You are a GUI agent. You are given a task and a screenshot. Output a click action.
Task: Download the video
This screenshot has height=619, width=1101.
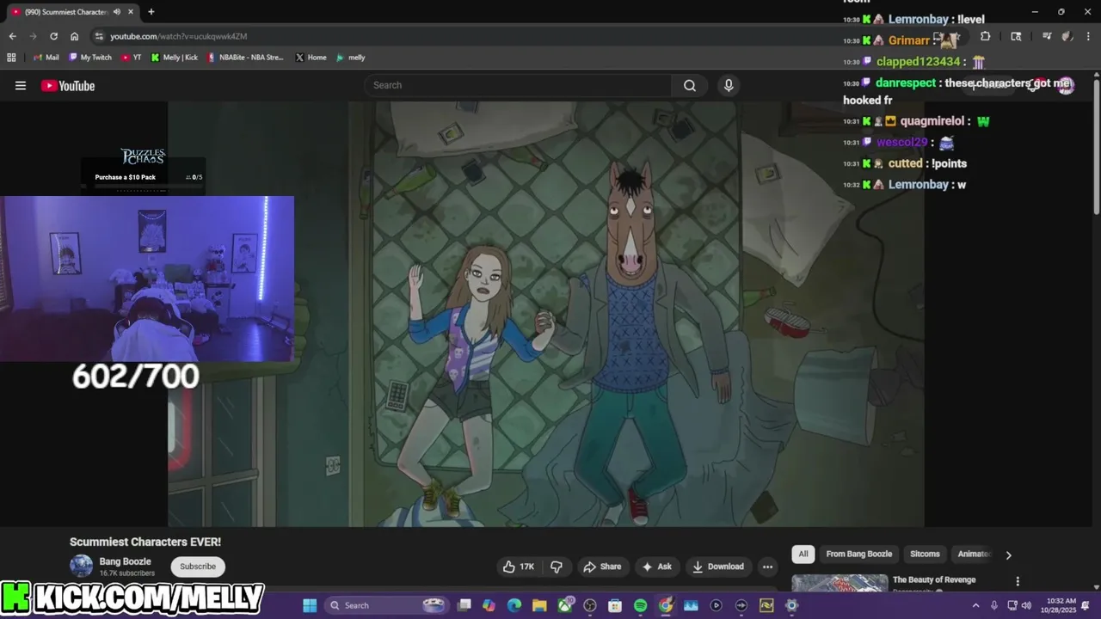pyautogui.click(x=718, y=567)
